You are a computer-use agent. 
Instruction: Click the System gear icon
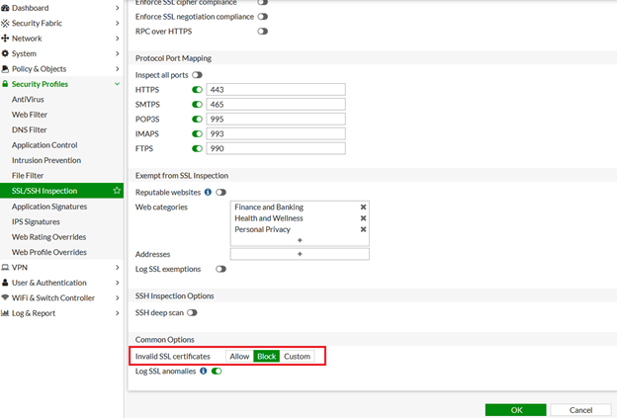coord(5,53)
